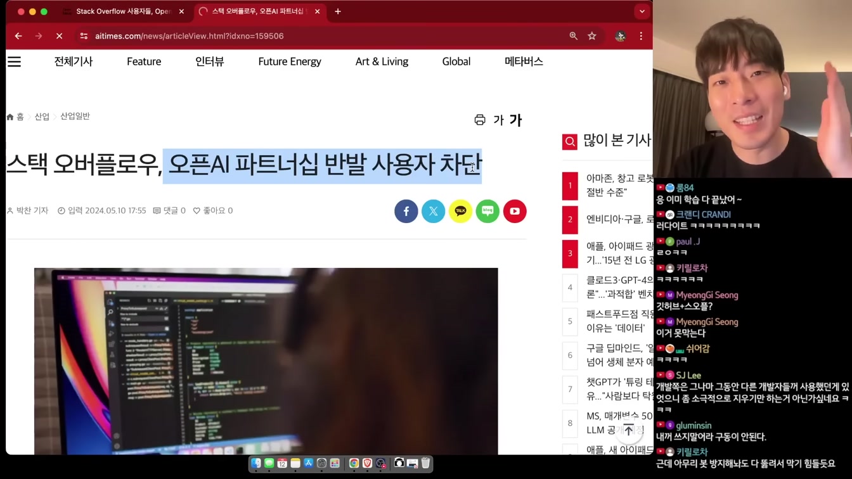Open popular article 2 about 엔비디아·구글
Viewport: 852px width, 479px height.
click(619, 219)
